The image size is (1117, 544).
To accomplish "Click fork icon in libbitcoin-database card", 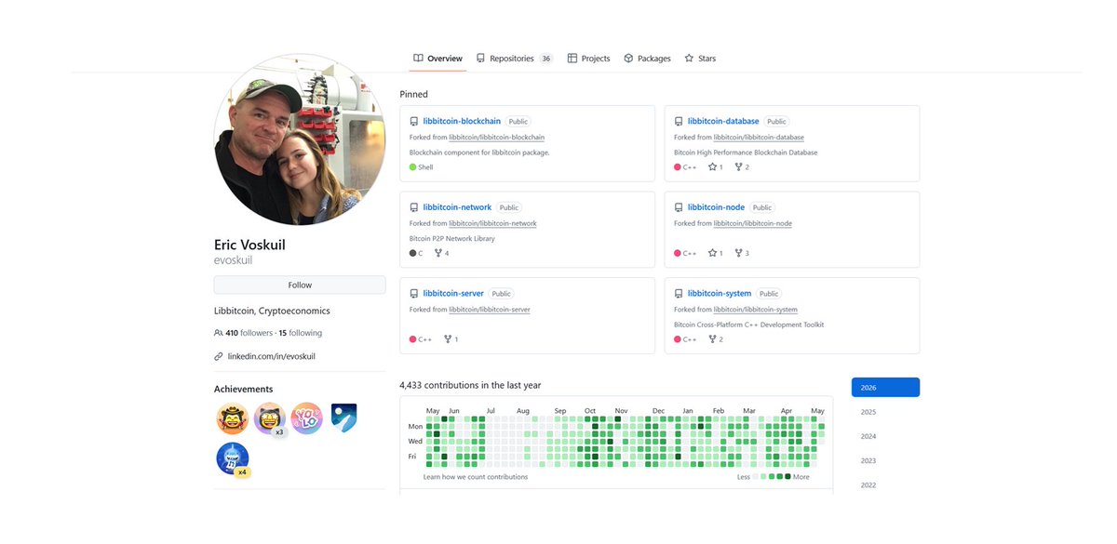I will (x=738, y=167).
